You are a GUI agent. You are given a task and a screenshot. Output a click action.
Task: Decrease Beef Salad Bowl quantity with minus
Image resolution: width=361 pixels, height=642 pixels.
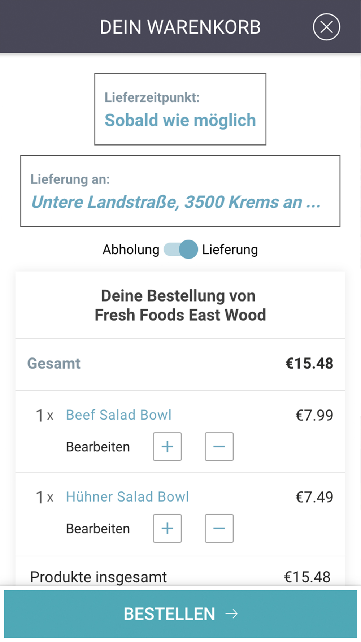[219, 447]
